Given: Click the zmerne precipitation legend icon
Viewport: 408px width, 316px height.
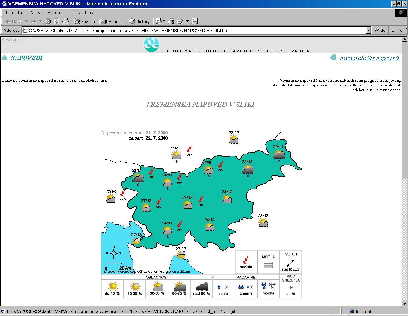Looking at the screenshot, I should click(245, 287).
